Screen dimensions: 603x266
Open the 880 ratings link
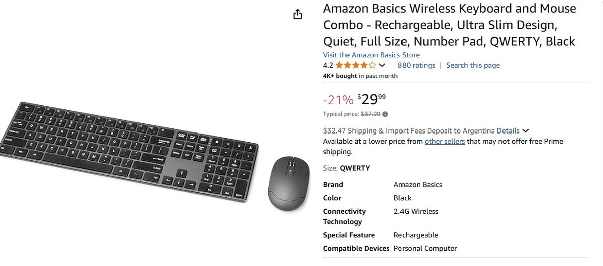416,65
